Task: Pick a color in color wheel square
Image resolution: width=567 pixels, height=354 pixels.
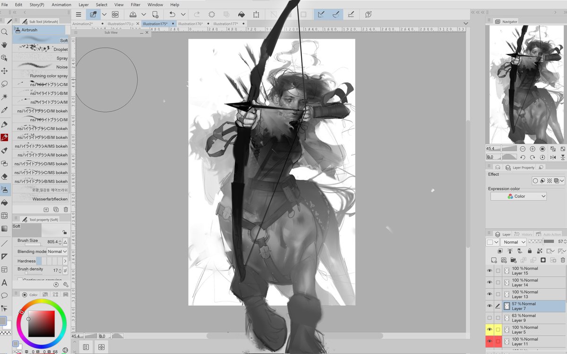Action: click(41, 324)
